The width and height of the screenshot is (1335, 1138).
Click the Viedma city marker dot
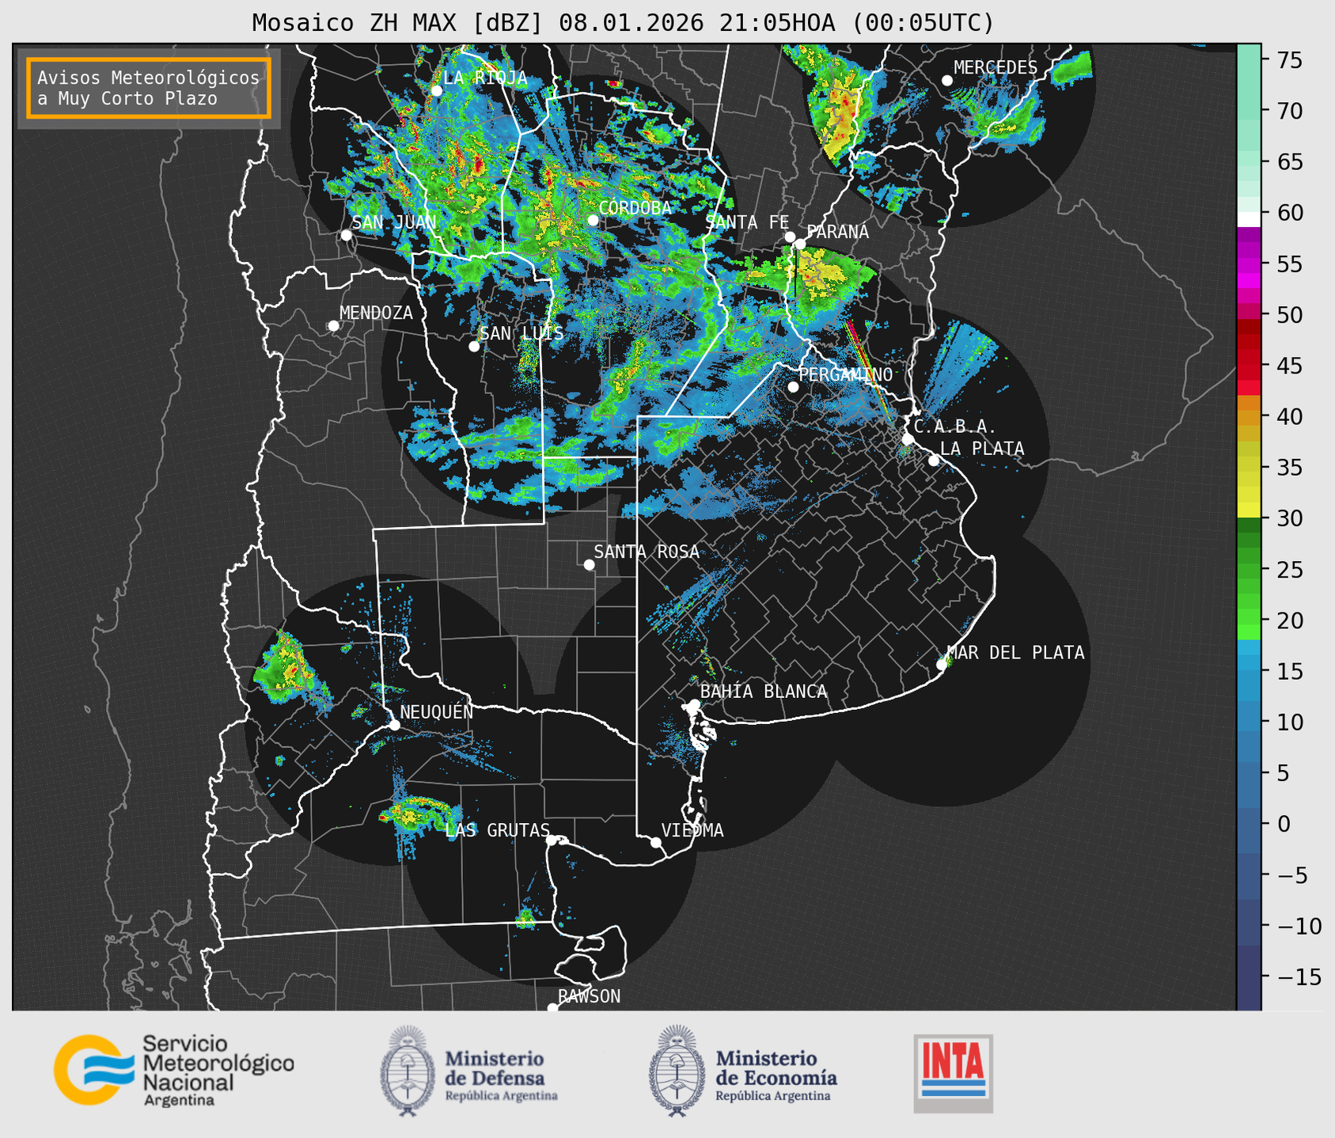[656, 842]
